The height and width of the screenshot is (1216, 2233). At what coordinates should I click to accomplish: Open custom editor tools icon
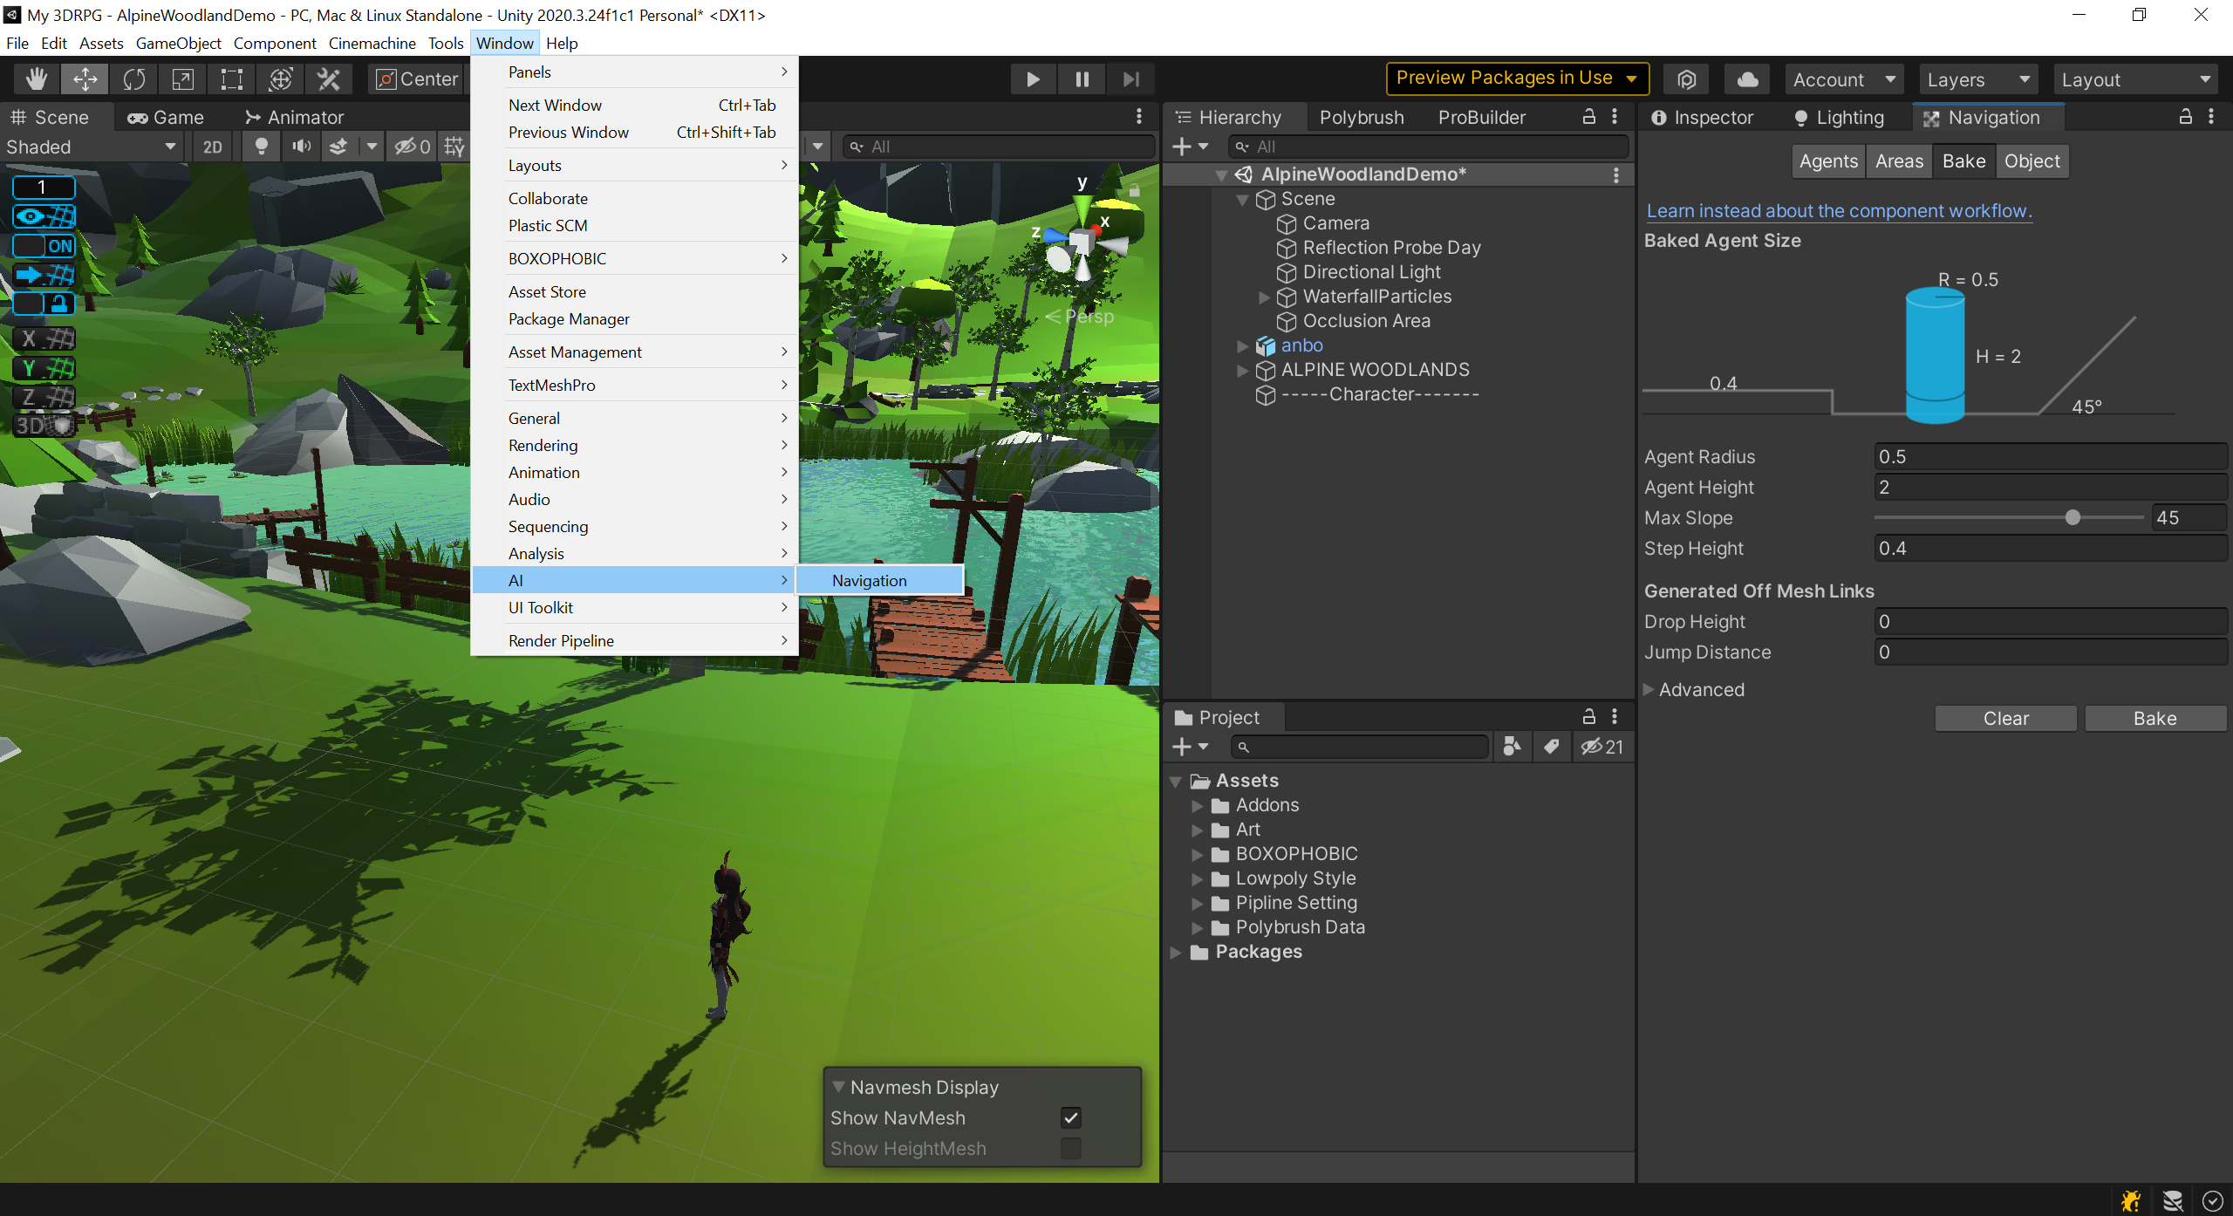(329, 79)
